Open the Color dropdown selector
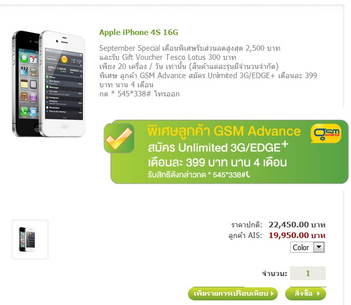This screenshot has height=305, width=351. pyautogui.click(x=307, y=247)
